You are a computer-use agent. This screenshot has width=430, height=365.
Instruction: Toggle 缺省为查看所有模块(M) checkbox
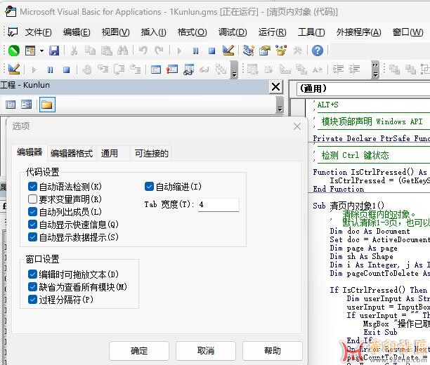pos(32,287)
